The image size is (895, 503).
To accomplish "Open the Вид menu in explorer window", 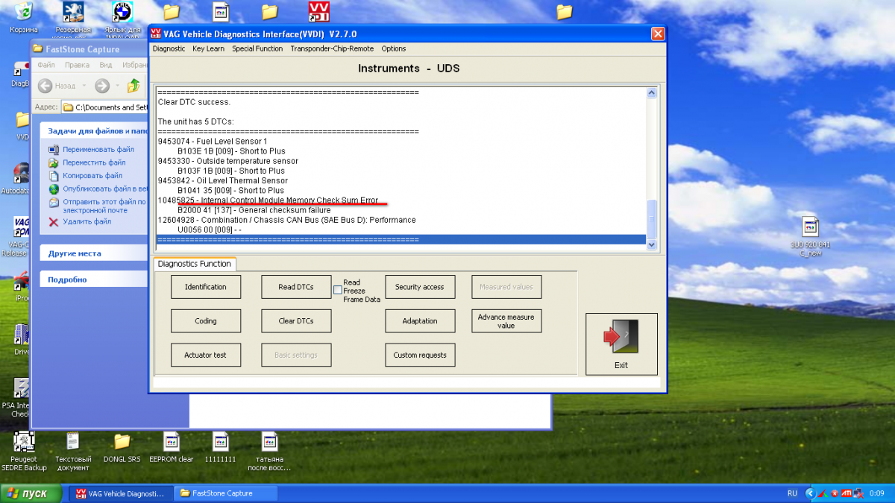I will tap(106, 65).
